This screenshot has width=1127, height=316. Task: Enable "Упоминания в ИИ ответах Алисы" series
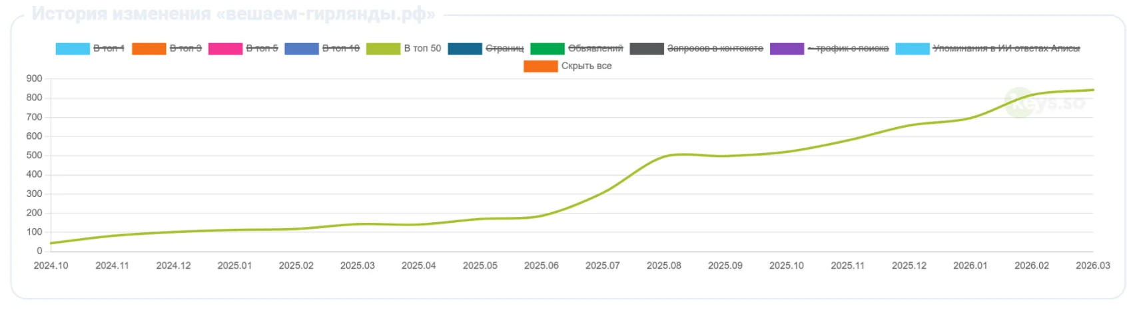pyautogui.click(x=1006, y=49)
